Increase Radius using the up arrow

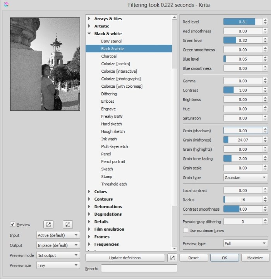click(265, 198)
